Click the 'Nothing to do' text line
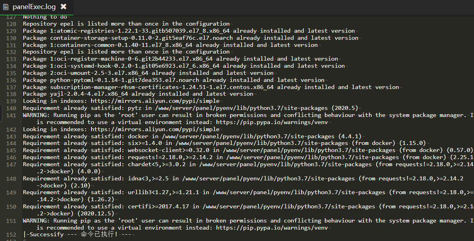474x241 pixels. [x=45, y=17]
